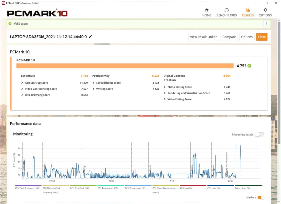Viewport: 281px width, 204px height.
Task: Click the Writing score value 7 425
Action: [156, 89]
